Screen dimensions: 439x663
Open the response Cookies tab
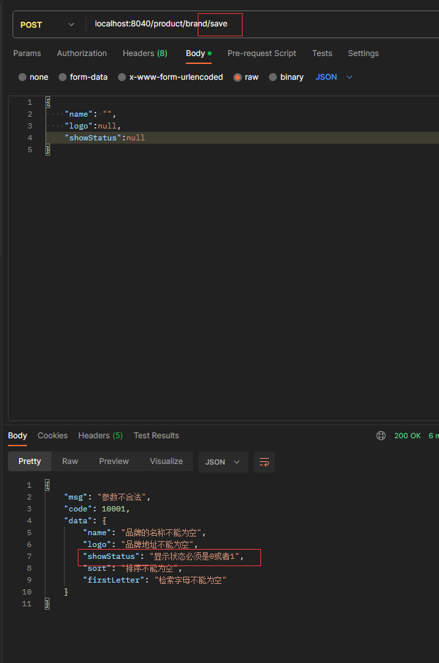click(53, 436)
